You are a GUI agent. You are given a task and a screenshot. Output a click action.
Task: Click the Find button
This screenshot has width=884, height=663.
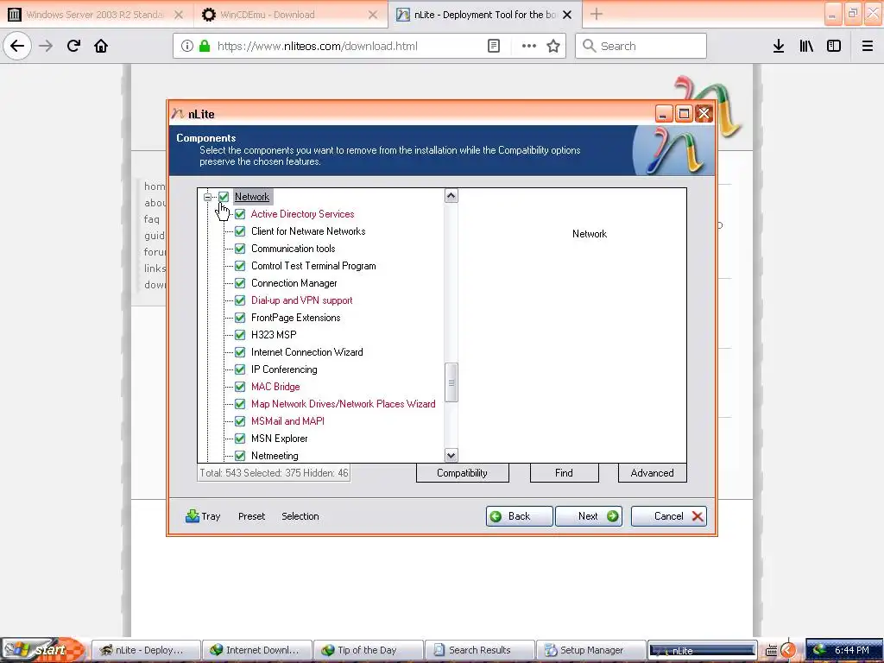(564, 473)
